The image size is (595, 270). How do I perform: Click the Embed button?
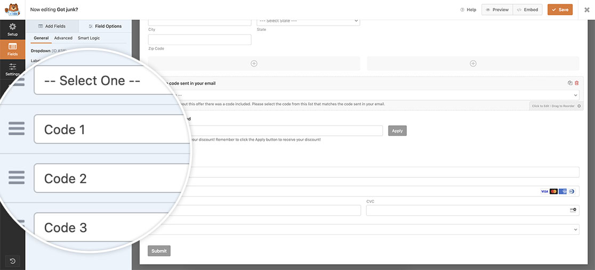(x=527, y=10)
